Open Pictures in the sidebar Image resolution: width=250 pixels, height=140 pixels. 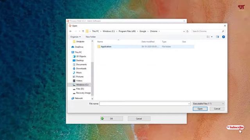coord(80,77)
